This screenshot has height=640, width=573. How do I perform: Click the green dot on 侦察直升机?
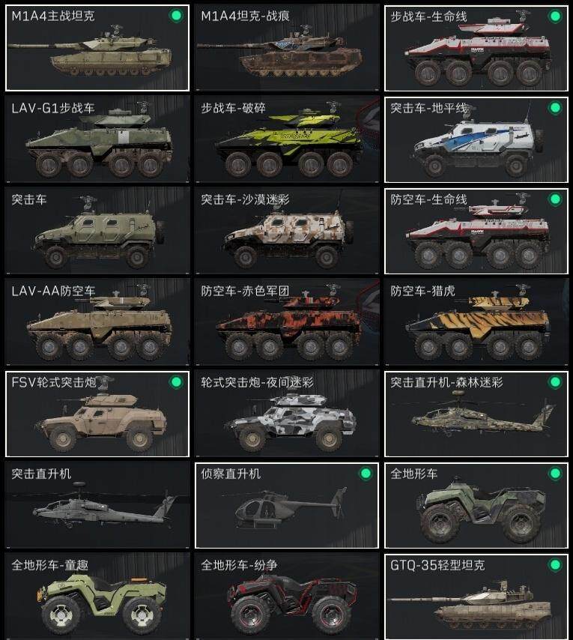pos(366,474)
